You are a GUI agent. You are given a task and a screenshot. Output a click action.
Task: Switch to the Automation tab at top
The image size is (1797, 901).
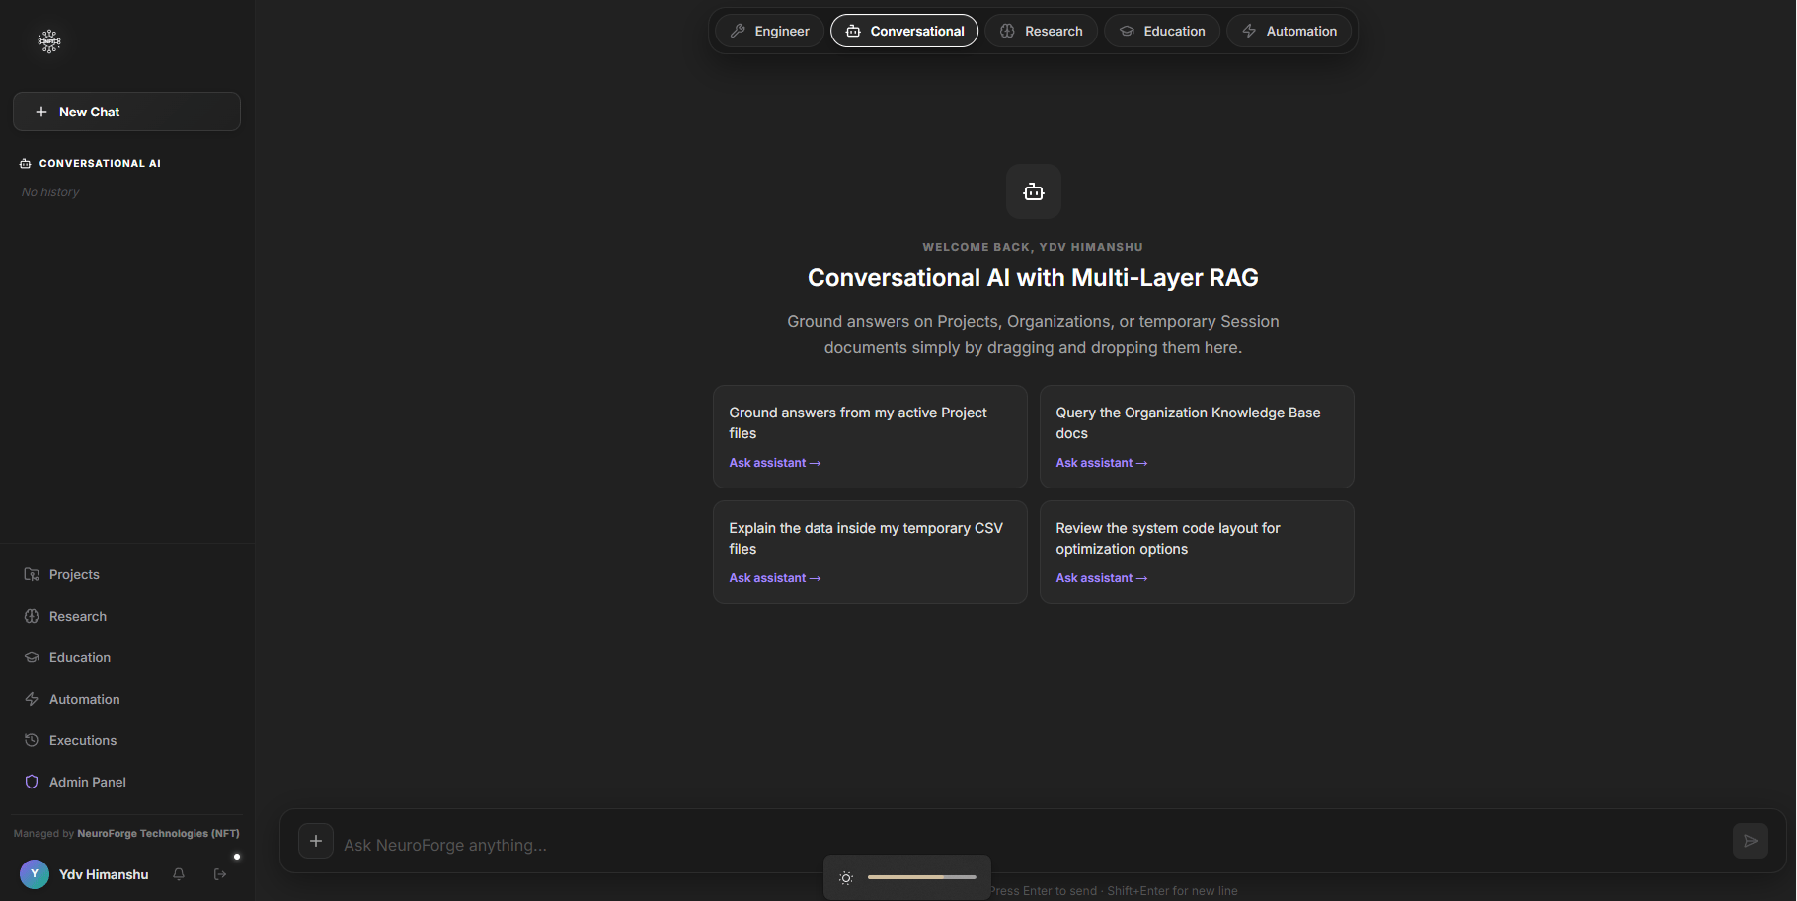(x=1289, y=31)
